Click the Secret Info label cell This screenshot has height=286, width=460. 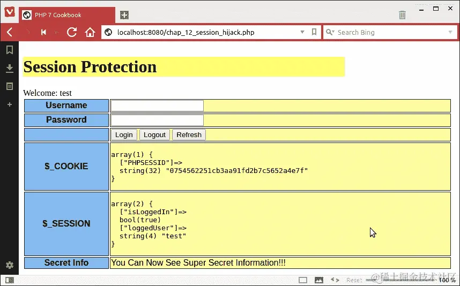coord(66,263)
